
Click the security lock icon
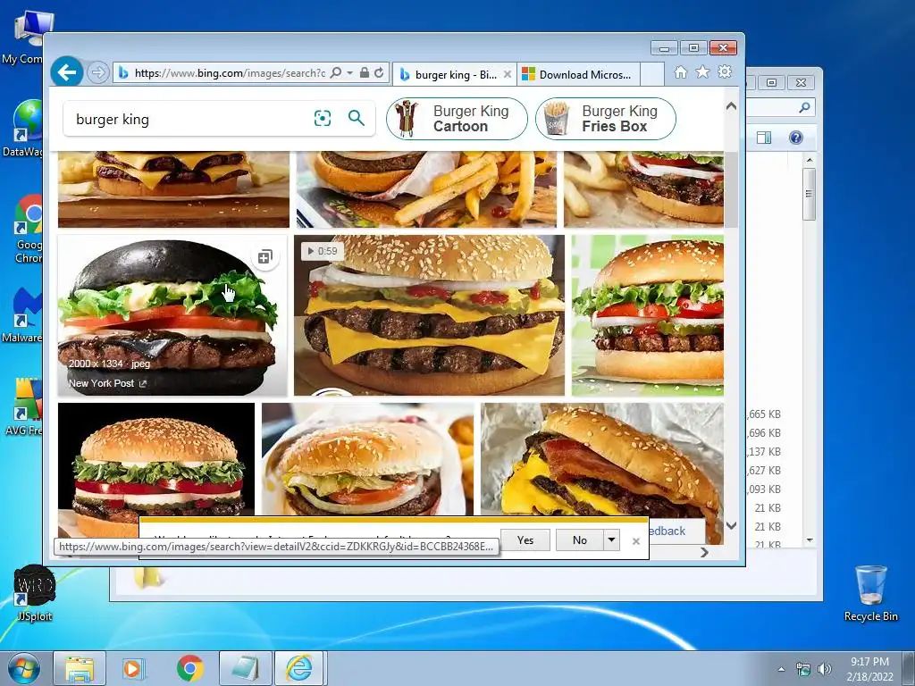pos(365,73)
